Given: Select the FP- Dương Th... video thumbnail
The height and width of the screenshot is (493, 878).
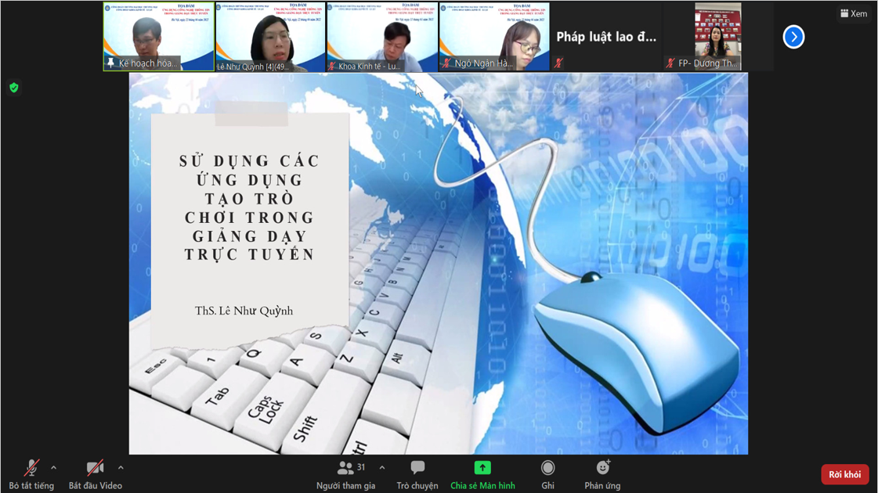Looking at the screenshot, I should [717, 37].
